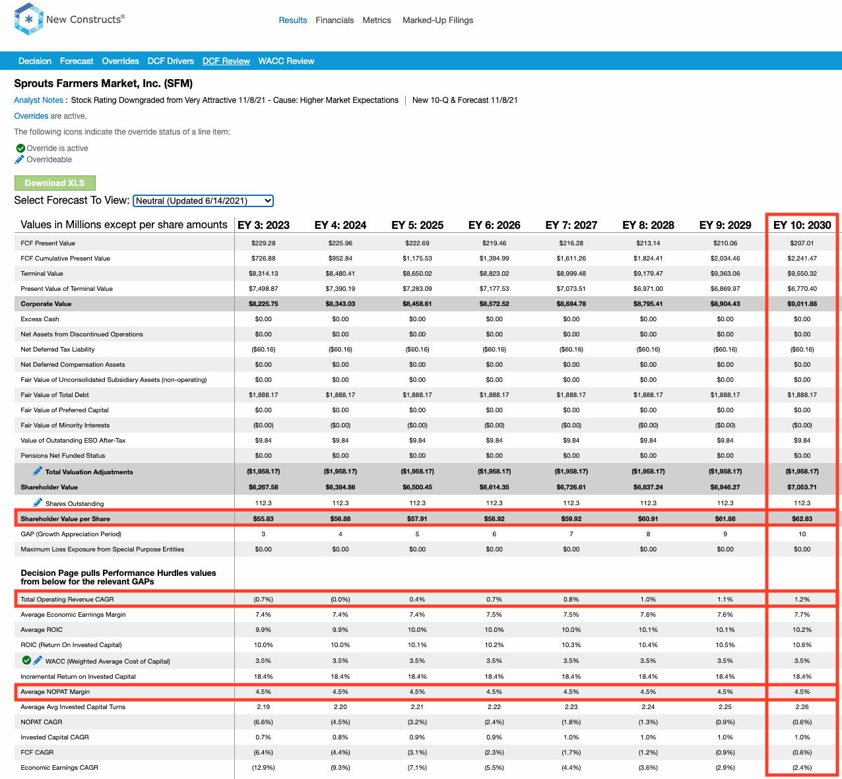Click the FCF Cumulative Present Value row label
842x779 pixels.
[65, 259]
